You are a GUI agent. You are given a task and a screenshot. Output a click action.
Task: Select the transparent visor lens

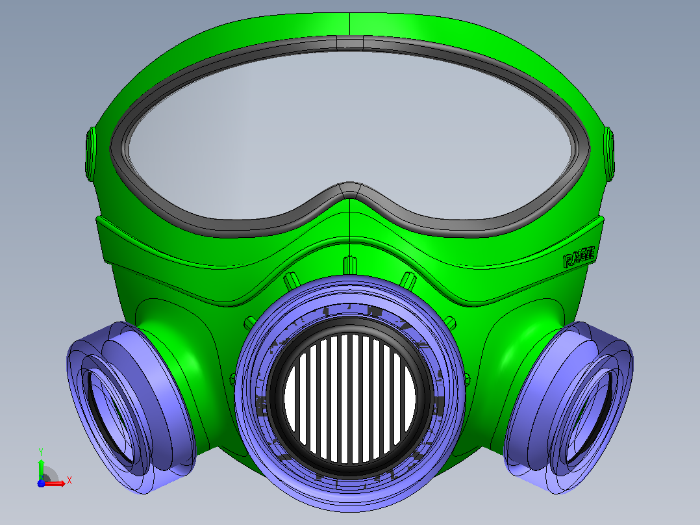[349, 136]
